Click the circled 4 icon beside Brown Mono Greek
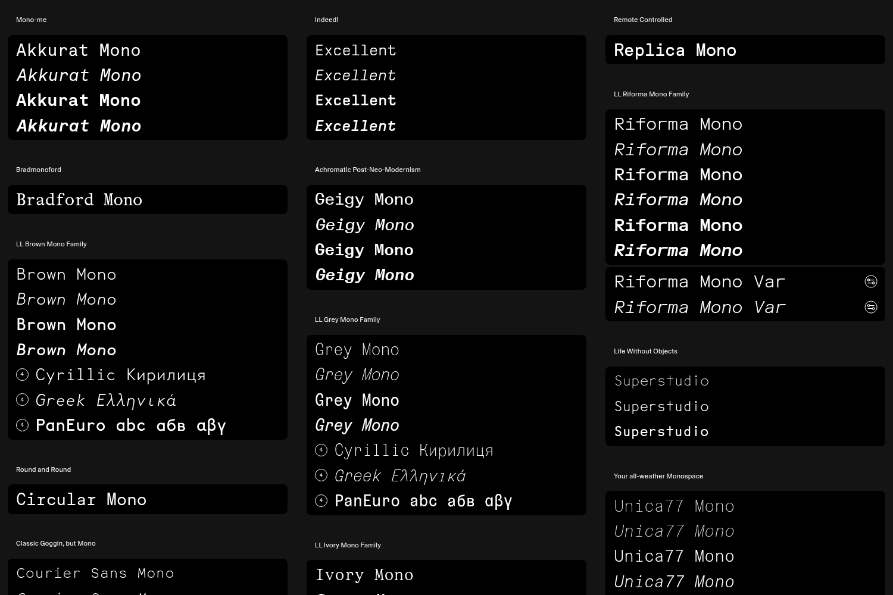The width and height of the screenshot is (893, 595). tap(22, 400)
